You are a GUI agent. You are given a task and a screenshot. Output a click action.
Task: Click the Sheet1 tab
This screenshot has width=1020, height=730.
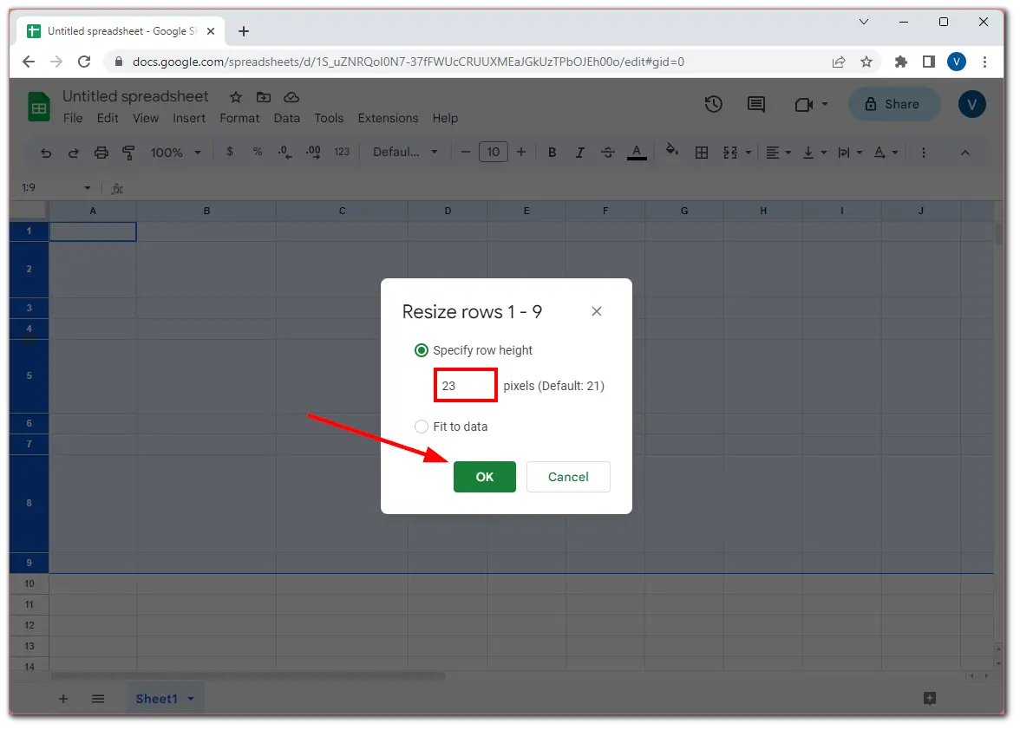[159, 698]
